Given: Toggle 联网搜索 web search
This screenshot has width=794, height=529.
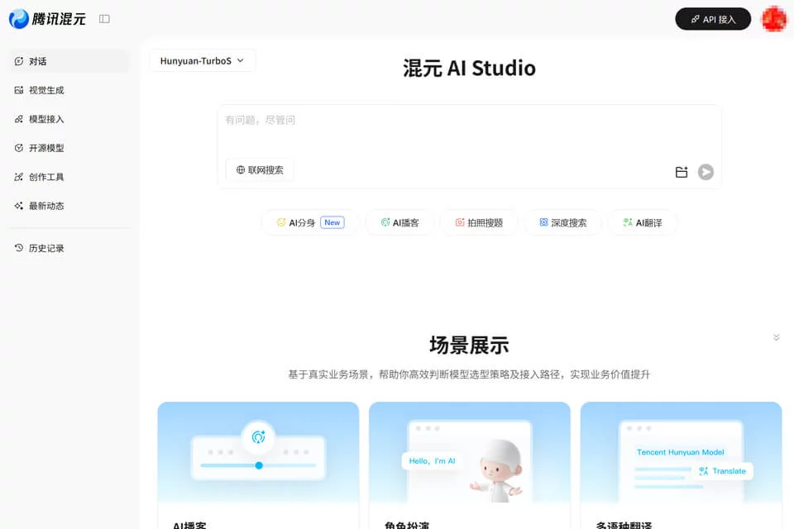Looking at the screenshot, I should 259,170.
